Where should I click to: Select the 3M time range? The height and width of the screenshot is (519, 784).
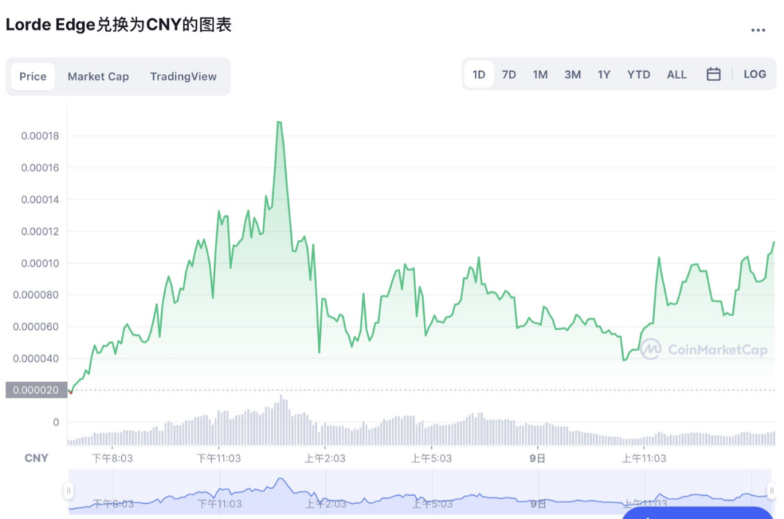pos(572,74)
